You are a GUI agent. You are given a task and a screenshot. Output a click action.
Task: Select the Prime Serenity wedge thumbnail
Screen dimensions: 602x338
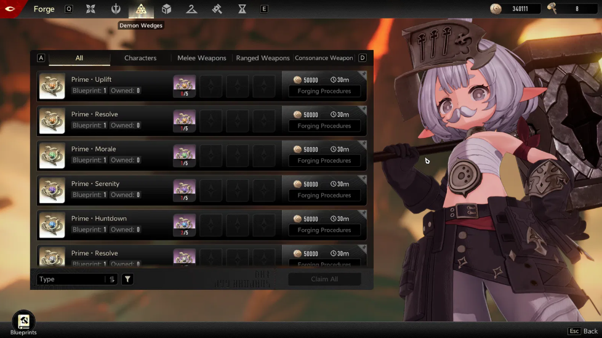[x=52, y=190]
